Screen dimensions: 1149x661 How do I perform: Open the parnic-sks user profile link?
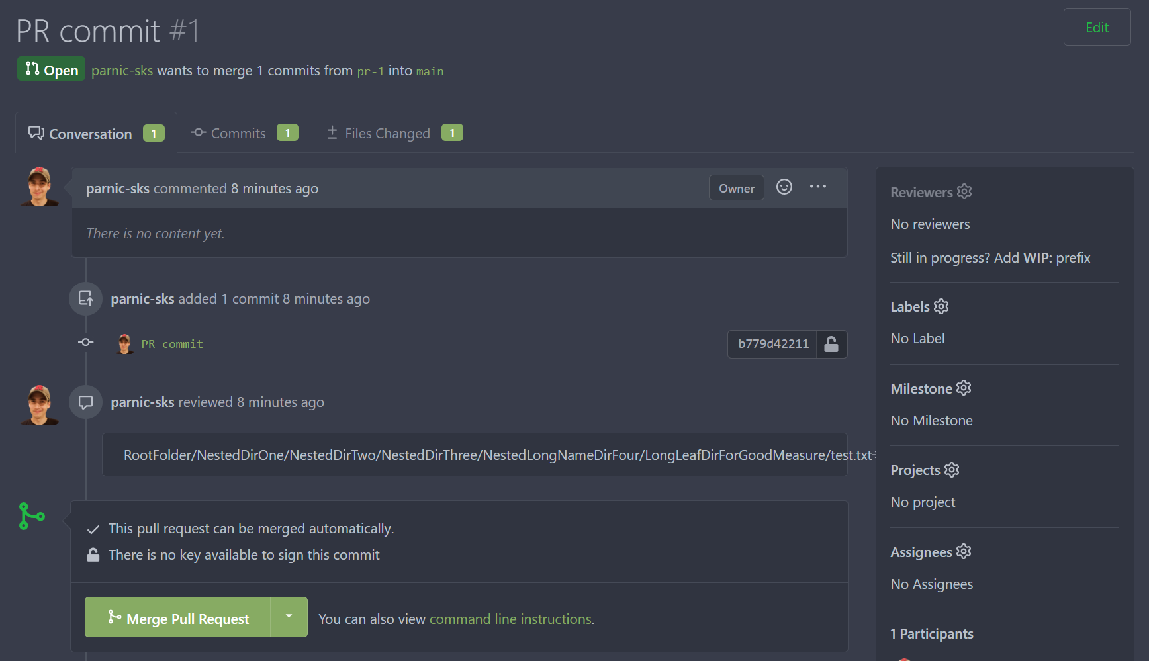122,71
